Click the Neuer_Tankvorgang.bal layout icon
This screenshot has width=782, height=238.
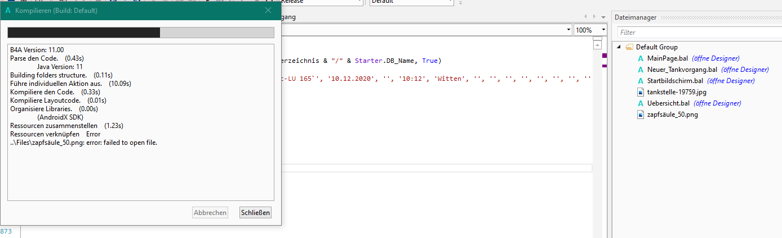641,70
